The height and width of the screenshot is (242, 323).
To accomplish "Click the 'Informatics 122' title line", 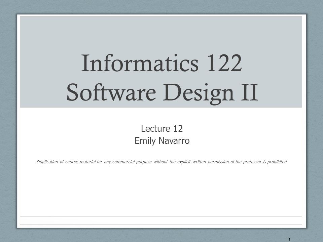I will [x=162, y=63].
